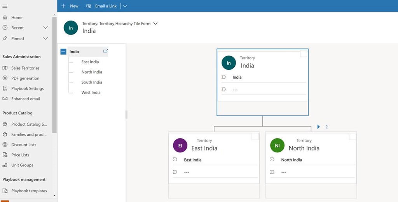
Task: Click the hamburger menu icon
Action: [x=5, y=6]
